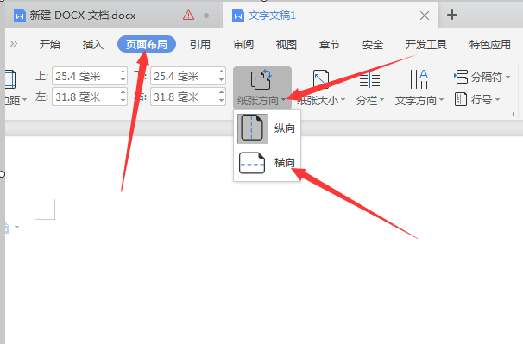Click the 纸张大小 paper size icon
Screen dimensions: 523x344
(321, 79)
